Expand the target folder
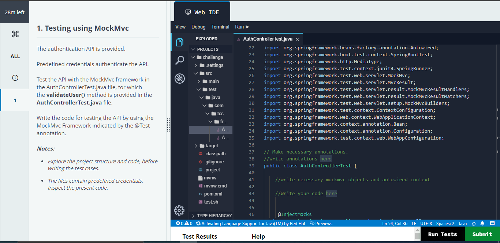 coord(196,146)
